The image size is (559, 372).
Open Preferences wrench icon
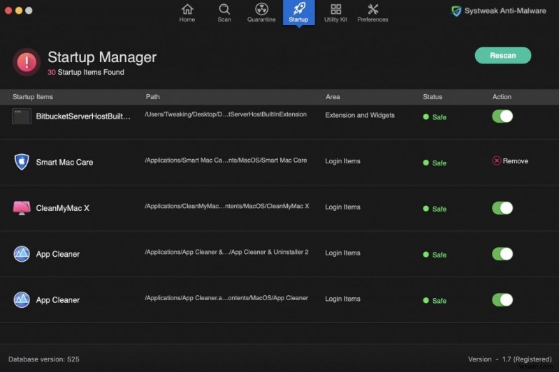tap(372, 10)
